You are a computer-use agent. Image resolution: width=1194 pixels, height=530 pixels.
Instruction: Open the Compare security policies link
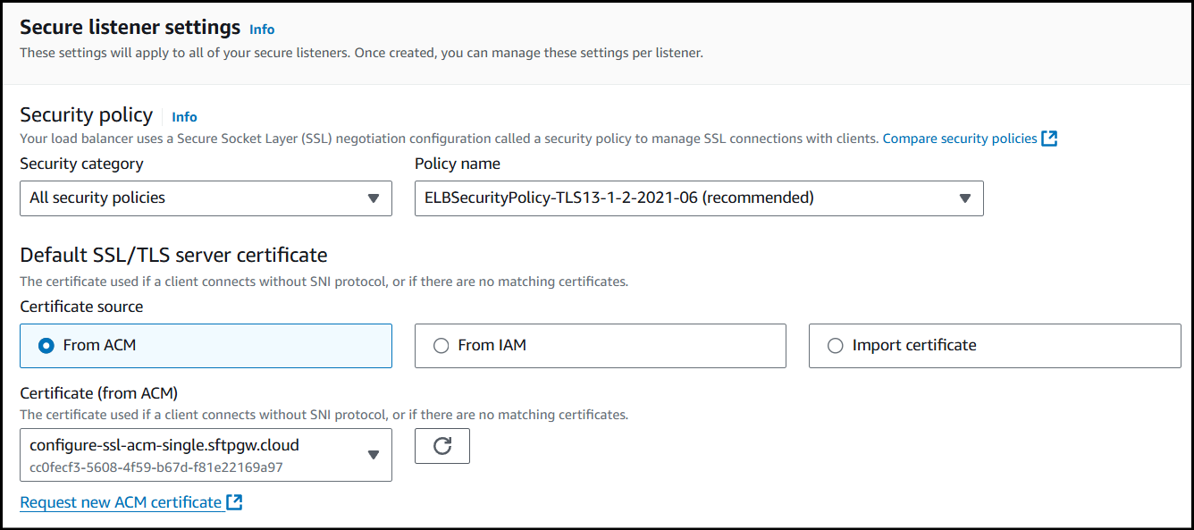(959, 139)
